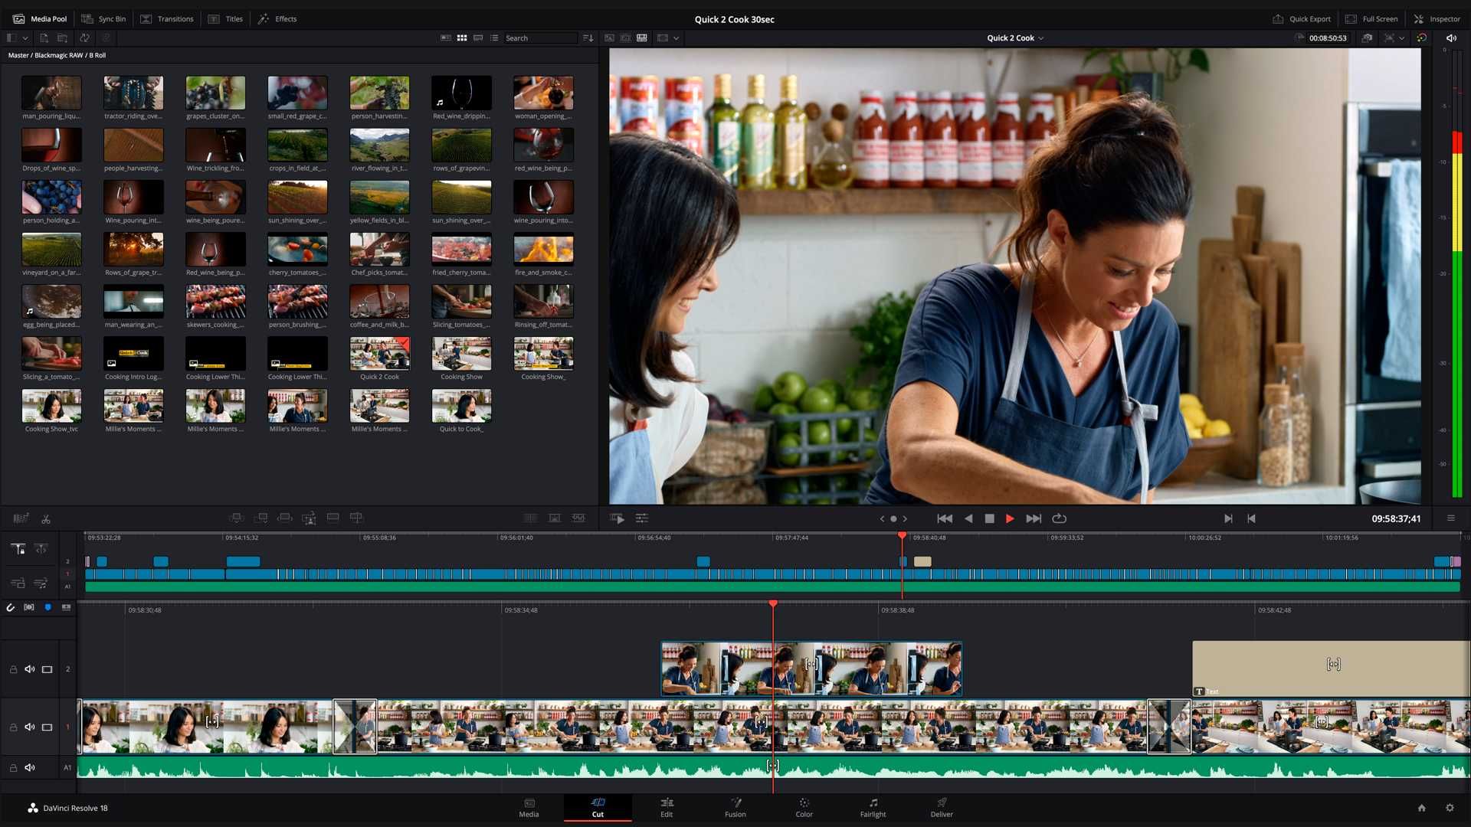
Task: Open the sort order dropdown in Media Pool
Action: click(x=588, y=38)
